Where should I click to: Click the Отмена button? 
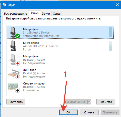(x=89, y=112)
